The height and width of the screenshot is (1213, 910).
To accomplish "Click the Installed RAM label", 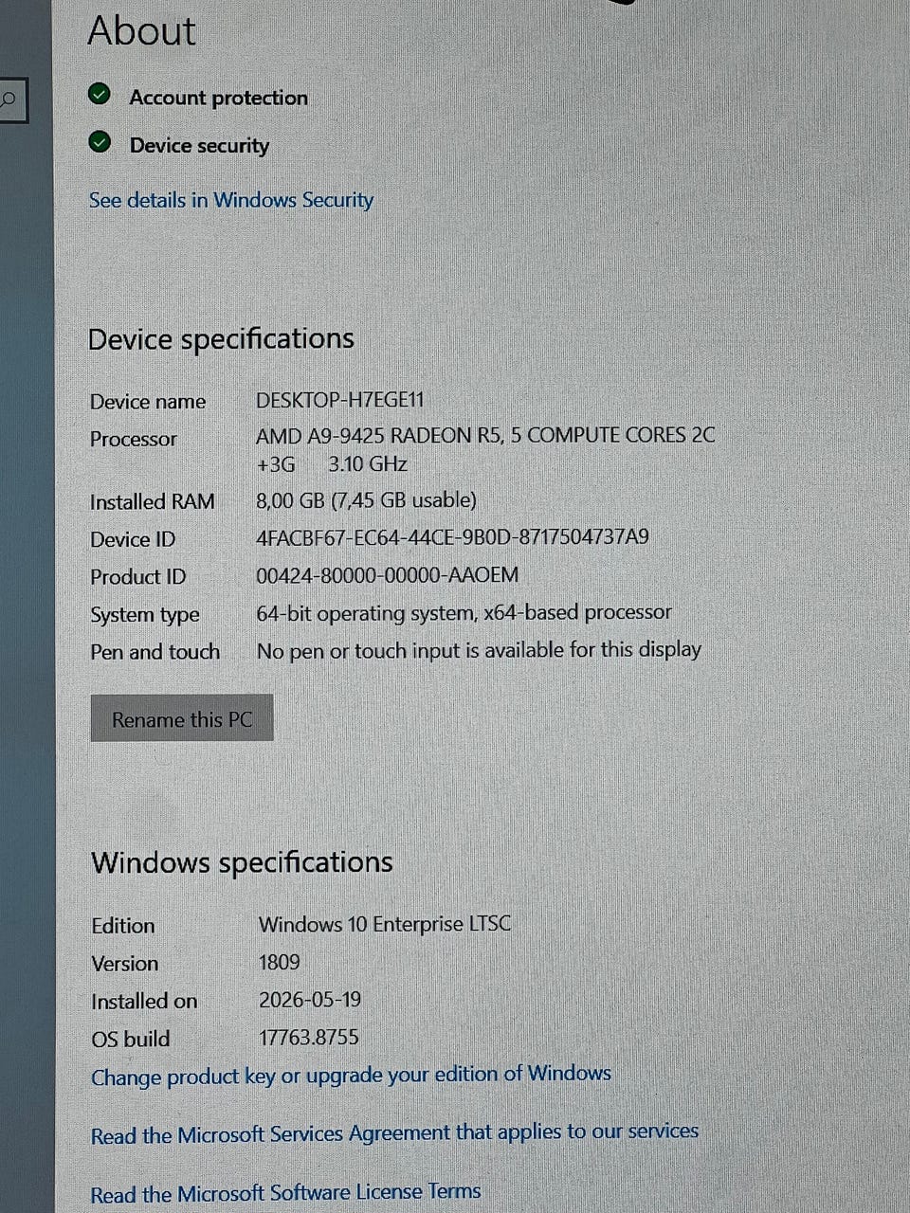I will 153,501.
